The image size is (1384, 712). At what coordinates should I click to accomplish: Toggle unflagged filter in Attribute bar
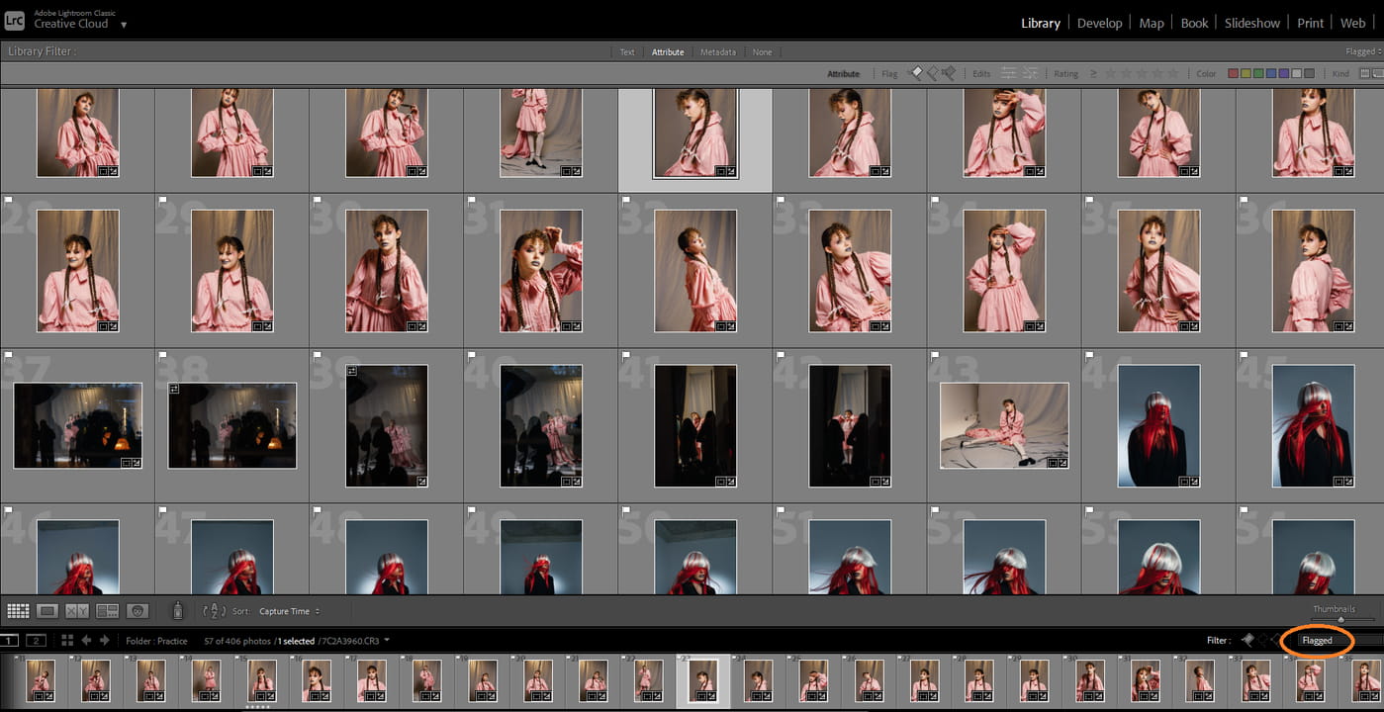(932, 73)
